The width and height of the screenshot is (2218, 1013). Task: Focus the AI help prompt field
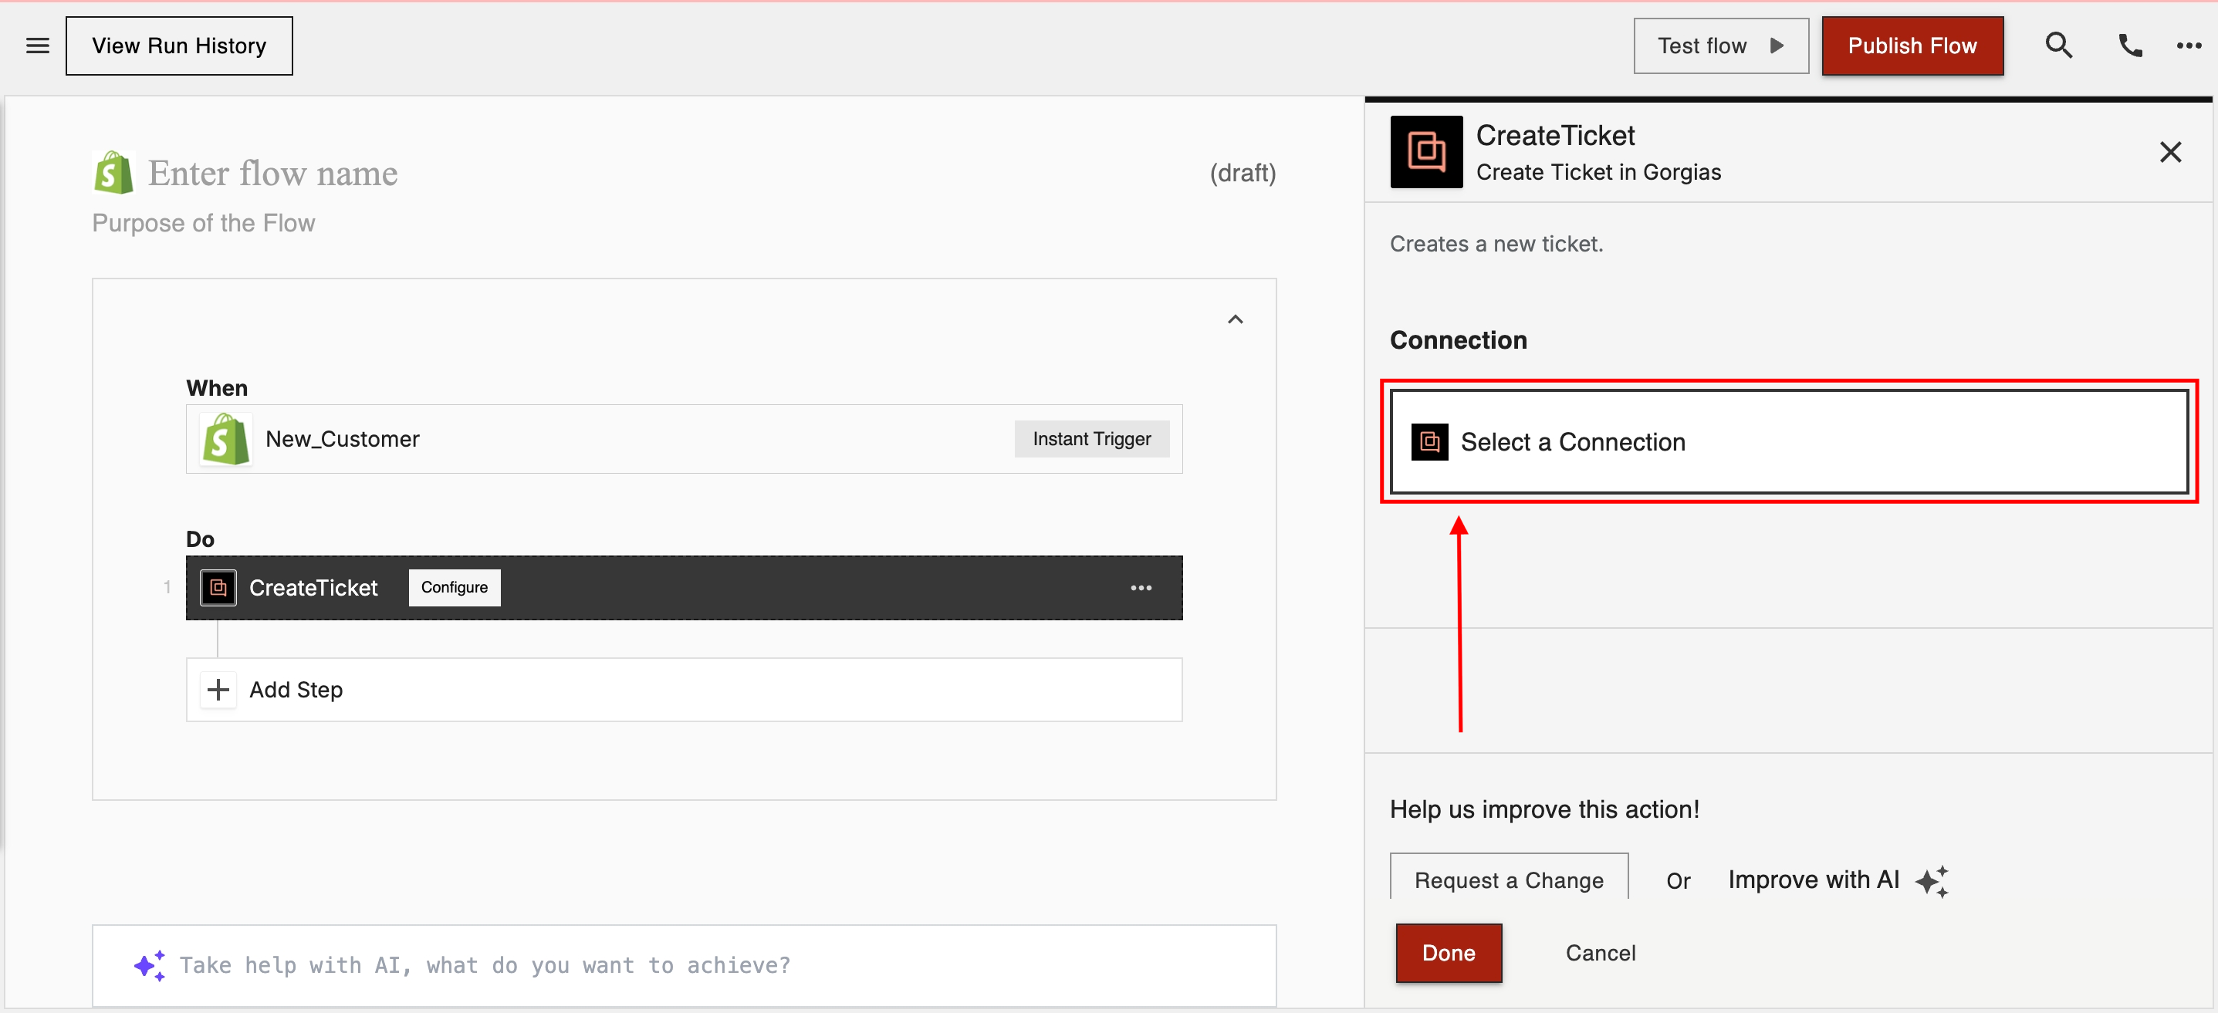point(684,966)
